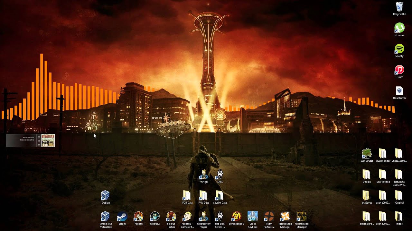Screen dimensions: 412x231
Task: Open the FO3 Data folder
Action: (x=187, y=197)
